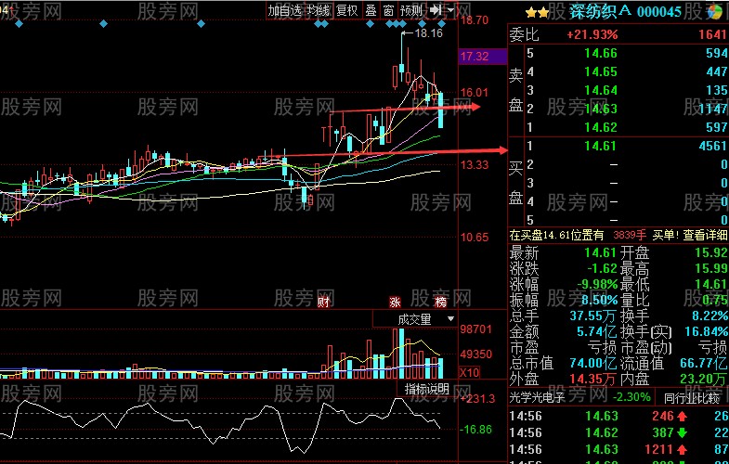Click the gold star rating icon

coord(536,11)
